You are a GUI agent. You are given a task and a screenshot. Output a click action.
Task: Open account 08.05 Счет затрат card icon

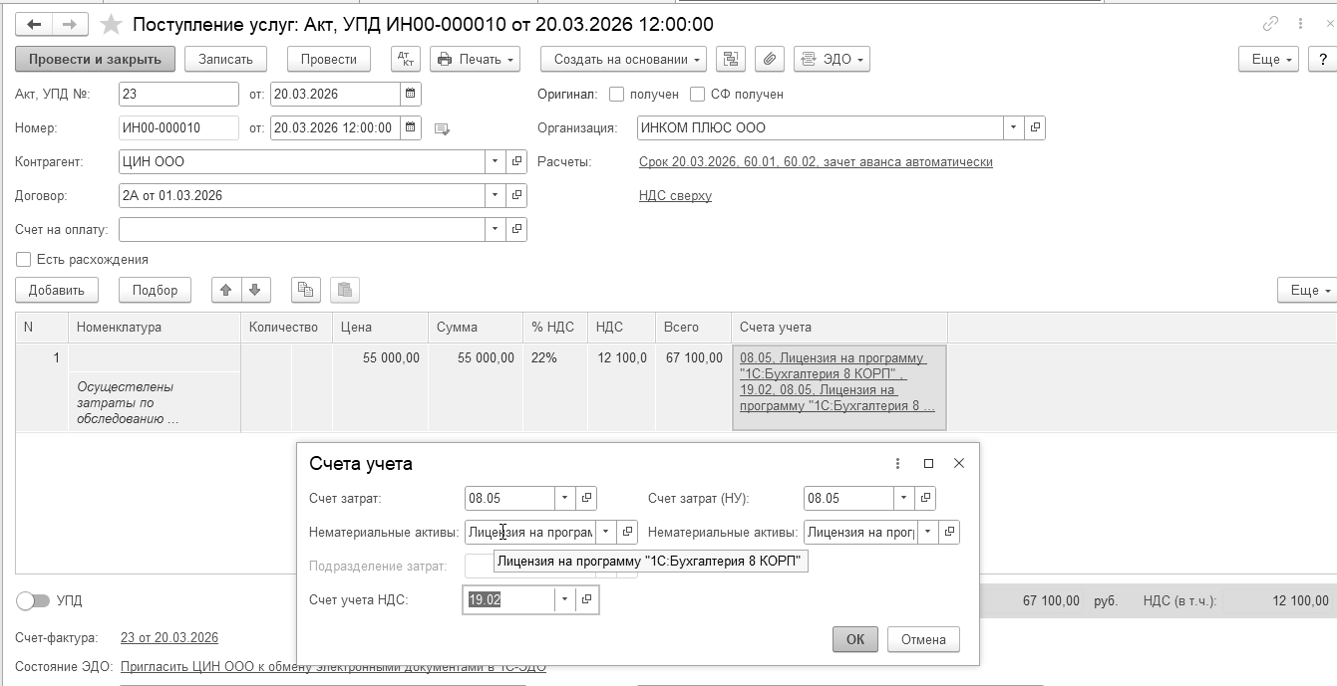[x=586, y=498]
